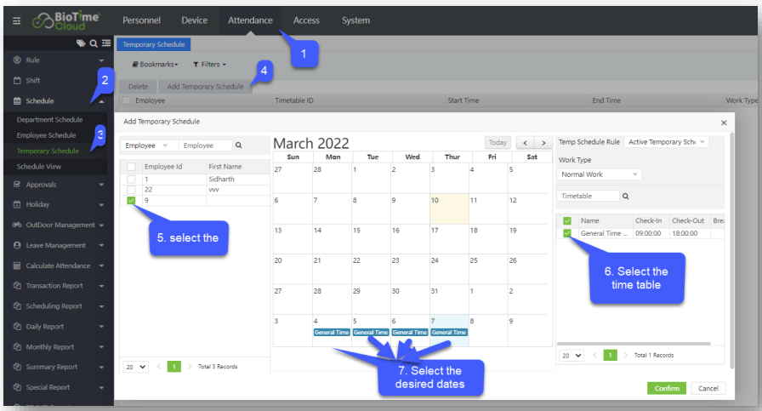Uncheck the employee ID 9 checkbox
Viewport: 762px width, 411px height.
click(131, 201)
